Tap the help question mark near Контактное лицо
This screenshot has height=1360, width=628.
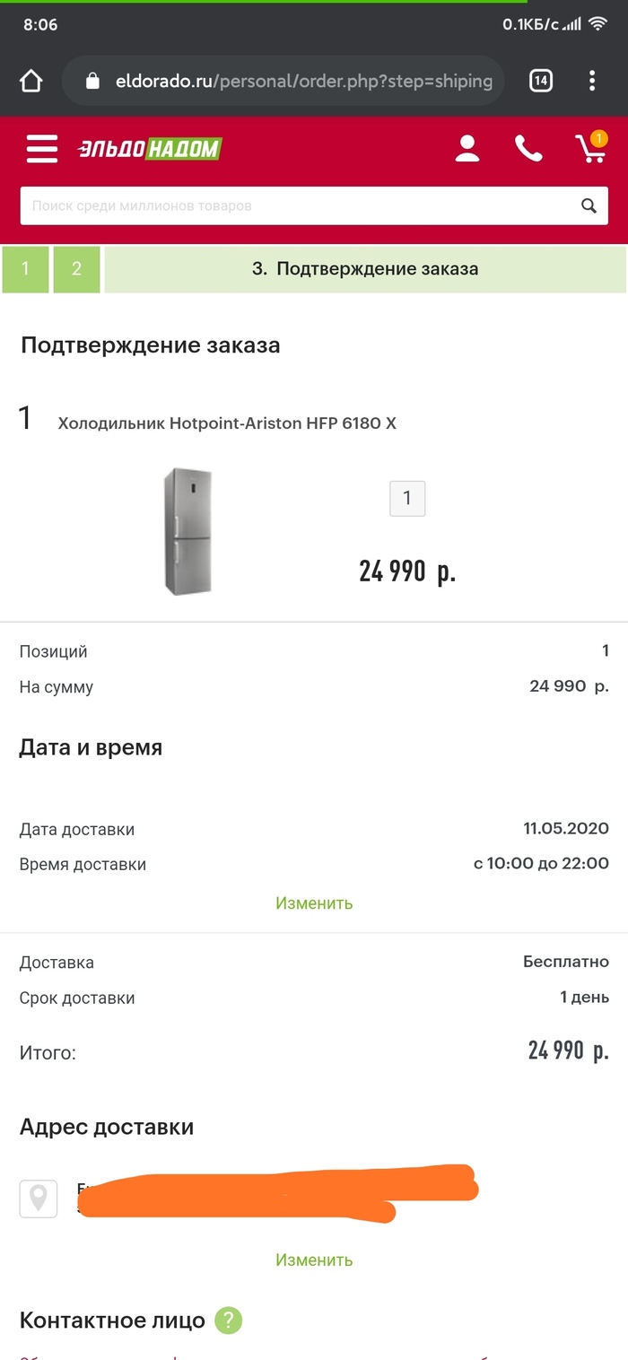point(229,1321)
